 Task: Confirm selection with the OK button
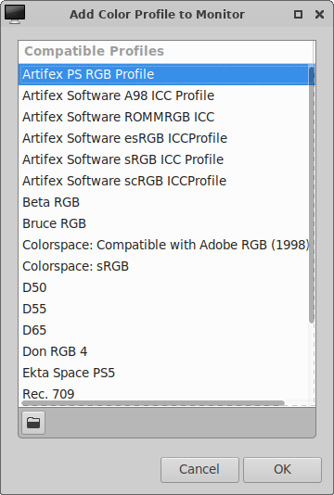point(282,469)
